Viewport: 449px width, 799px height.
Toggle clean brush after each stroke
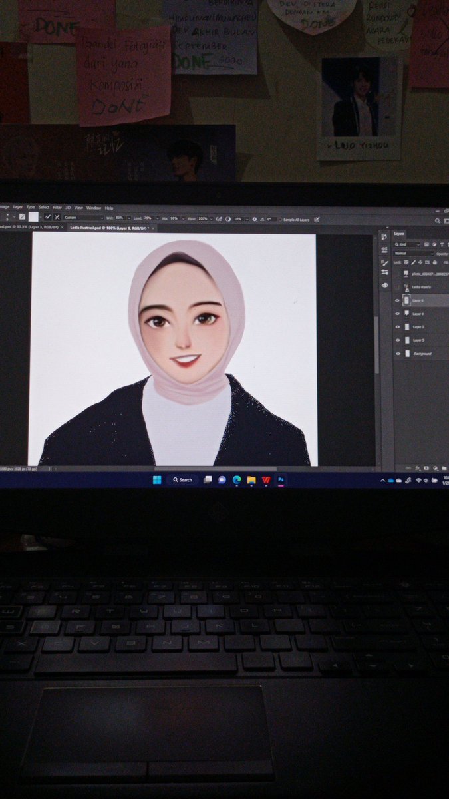57,217
